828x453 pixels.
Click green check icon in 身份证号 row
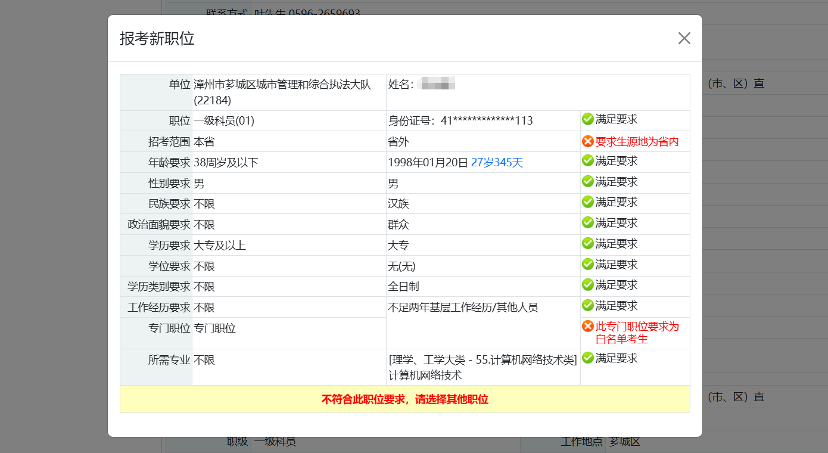587,119
